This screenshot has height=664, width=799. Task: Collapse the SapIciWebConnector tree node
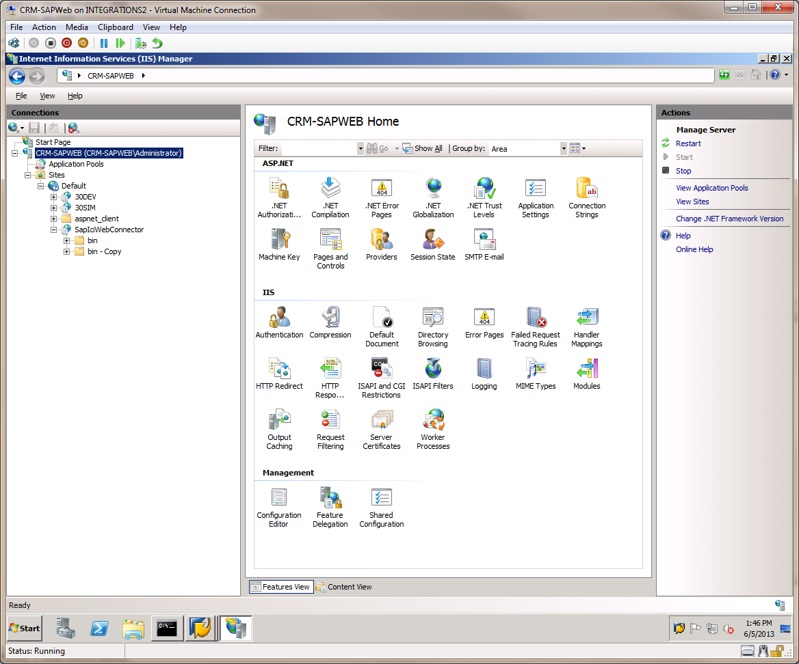point(54,230)
